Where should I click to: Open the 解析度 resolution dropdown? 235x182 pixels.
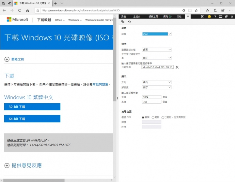(157, 87)
